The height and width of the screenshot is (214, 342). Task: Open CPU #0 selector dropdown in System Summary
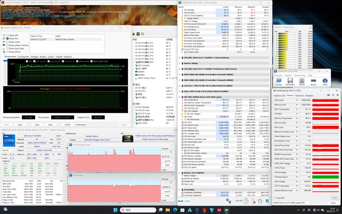click(x=8, y=150)
